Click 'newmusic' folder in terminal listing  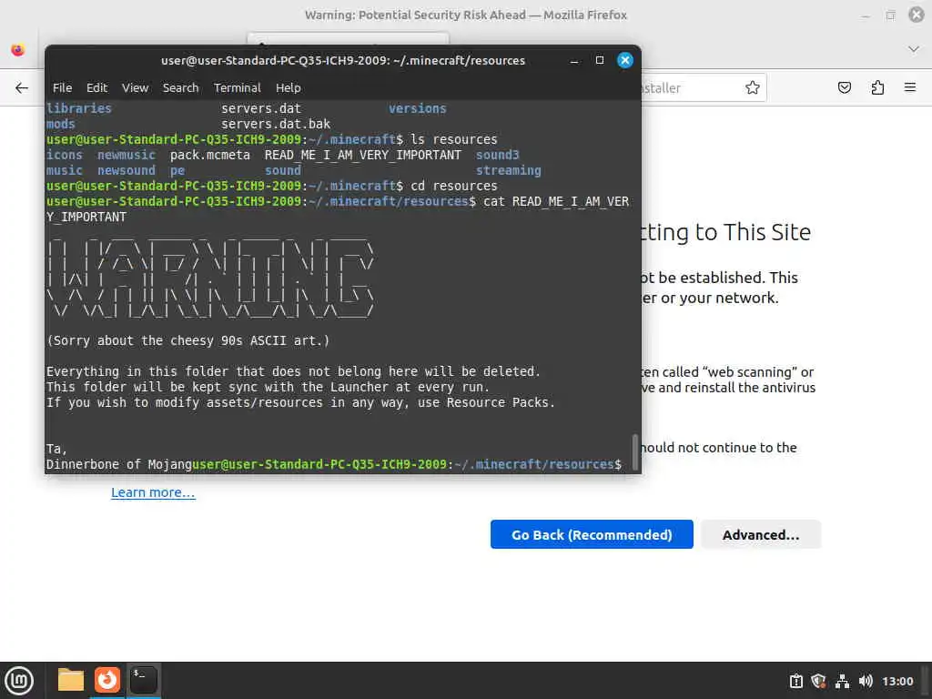point(126,155)
